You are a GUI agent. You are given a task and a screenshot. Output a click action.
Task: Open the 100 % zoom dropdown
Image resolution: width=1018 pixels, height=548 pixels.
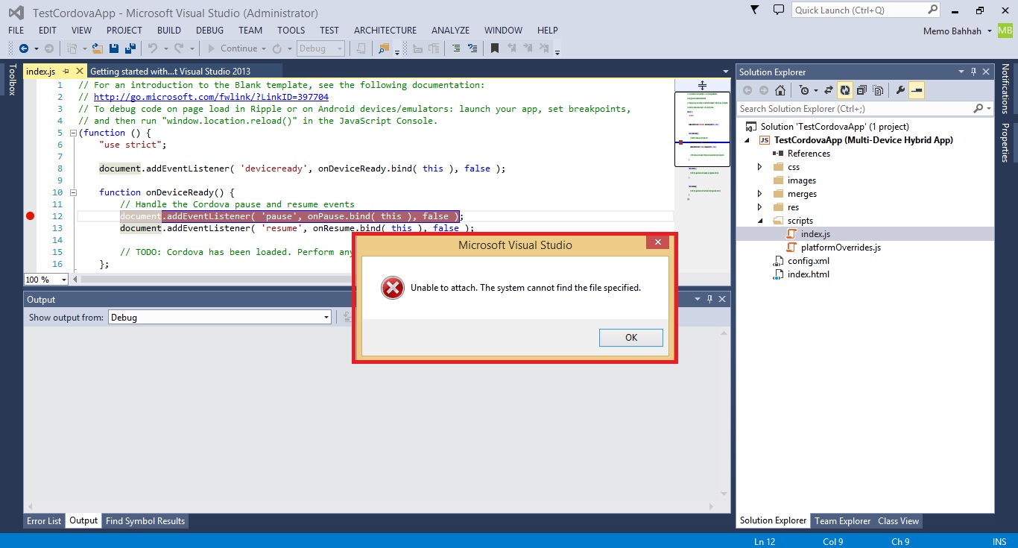[63, 280]
